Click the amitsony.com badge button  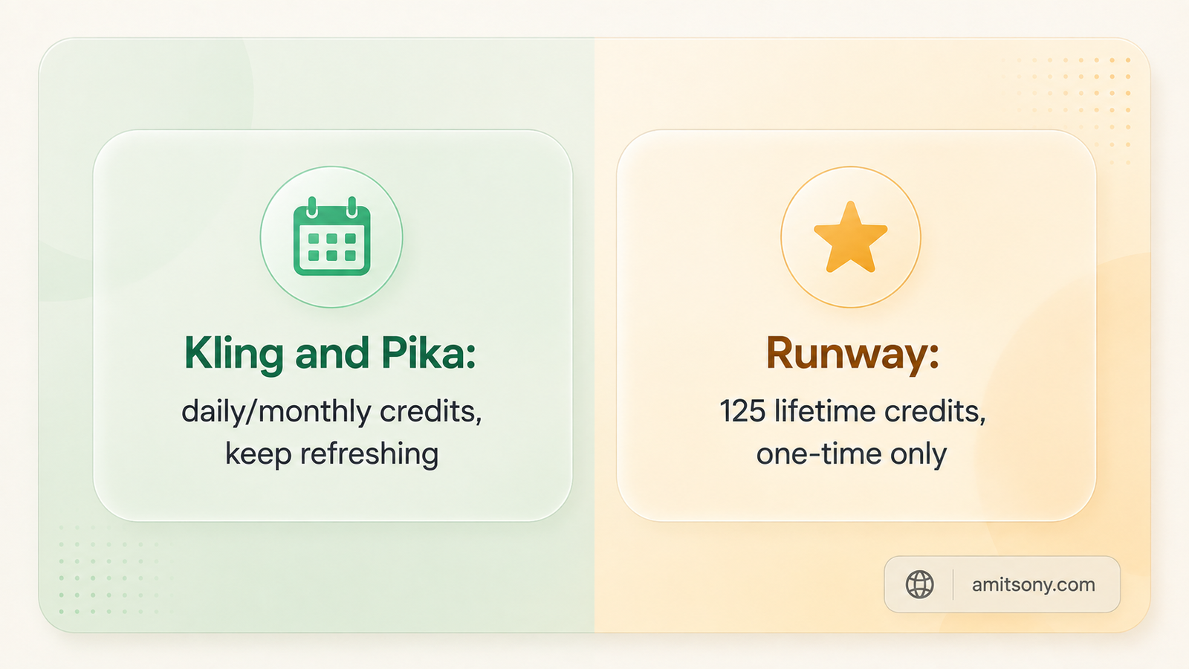pyautogui.click(x=1002, y=584)
